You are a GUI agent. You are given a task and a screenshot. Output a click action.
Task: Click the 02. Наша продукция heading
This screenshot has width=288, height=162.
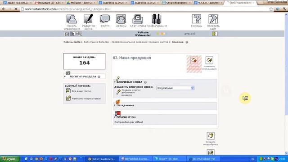pyautogui.click(x=132, y=58)
